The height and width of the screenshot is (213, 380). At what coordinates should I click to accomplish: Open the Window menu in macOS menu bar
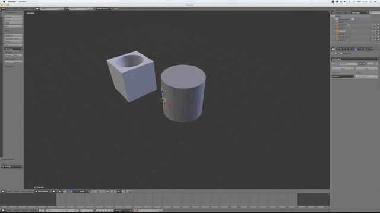(23, 1)
